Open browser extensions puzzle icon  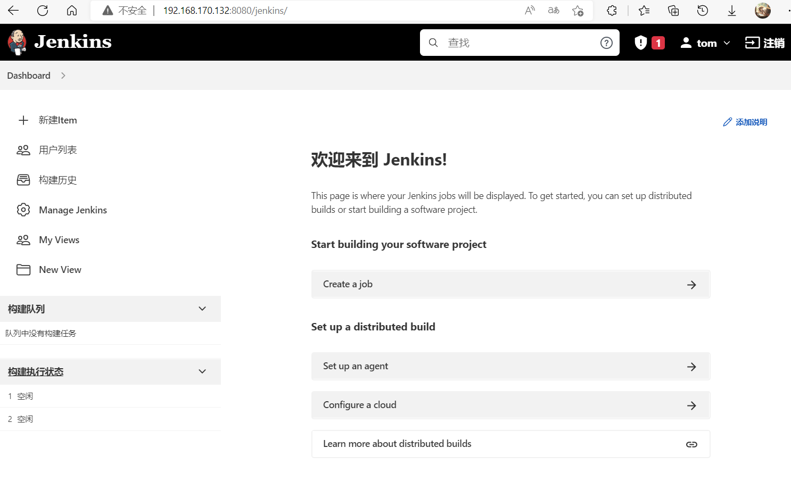point(612,11)
